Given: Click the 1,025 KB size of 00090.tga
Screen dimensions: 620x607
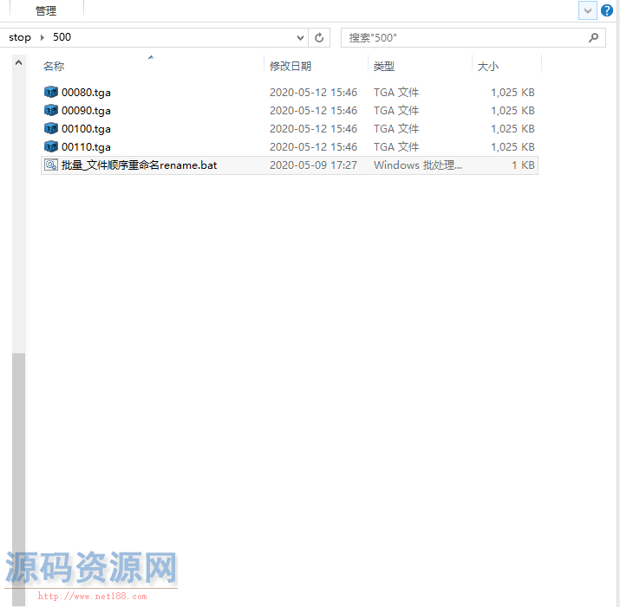Looking at the screenshot, I should coord(512,111).
